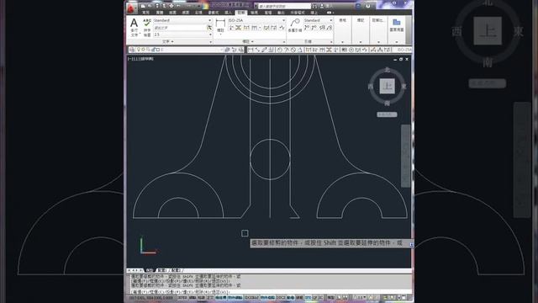Click in the 尋找文字 find text field

(180, 28)
